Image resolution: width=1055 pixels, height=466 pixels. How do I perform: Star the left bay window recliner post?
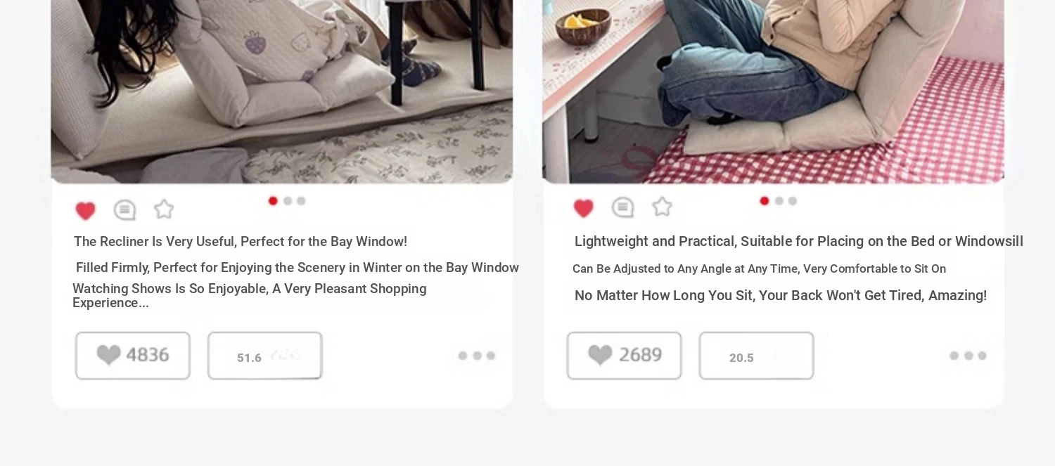pyautogui.click(x=164, y=209)
